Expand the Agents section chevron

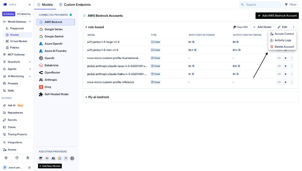coord(30,69)
